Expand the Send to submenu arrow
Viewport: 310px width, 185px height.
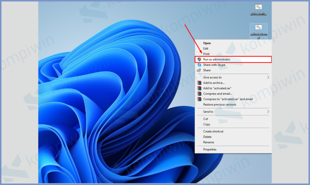pyautogui.click(x=268, y=112)
